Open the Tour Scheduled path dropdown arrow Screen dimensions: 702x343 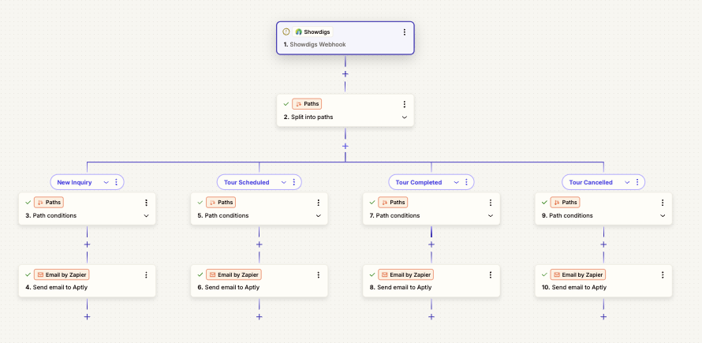[278, 182]
